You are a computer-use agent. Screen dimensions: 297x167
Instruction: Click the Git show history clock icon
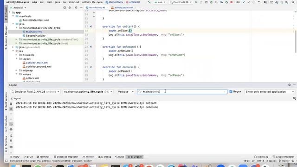(x=254, y=2)
